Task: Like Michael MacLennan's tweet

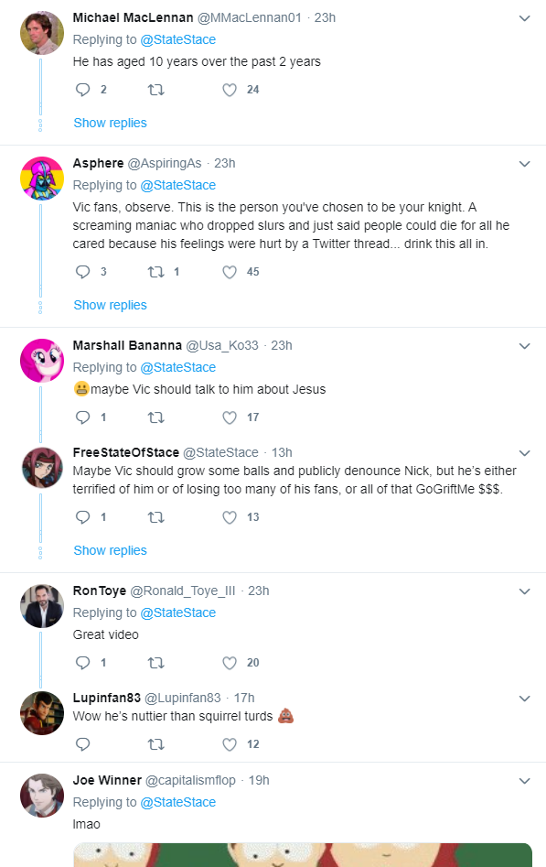Action: (230, 90)
